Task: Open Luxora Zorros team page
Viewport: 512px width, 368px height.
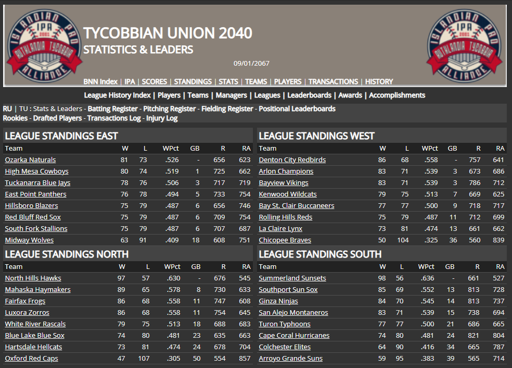Action: pos(27,313)
